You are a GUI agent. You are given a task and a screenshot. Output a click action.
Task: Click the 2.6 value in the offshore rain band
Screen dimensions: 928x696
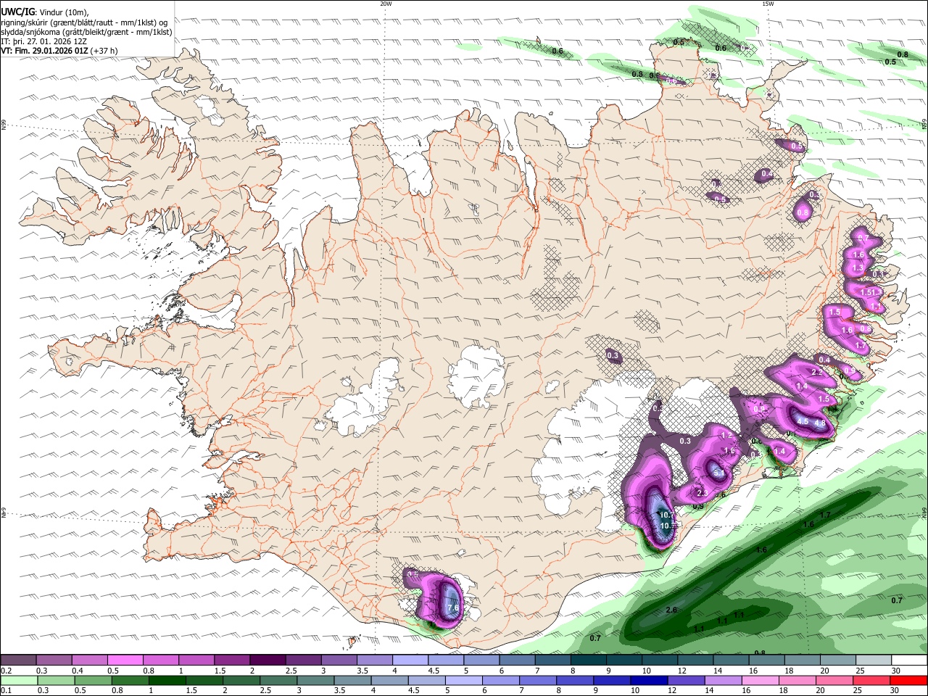pos(671,610)
